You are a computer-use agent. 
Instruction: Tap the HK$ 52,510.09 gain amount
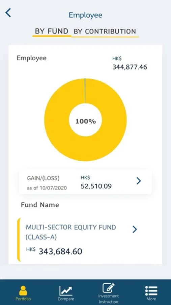[96, 183]
